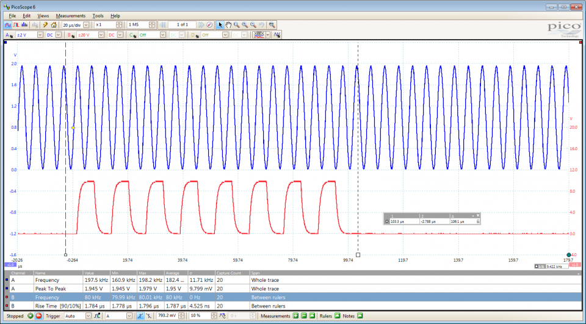The width and height of the screenshot is (586, 324).
Task: Click the home auto setup icon
Action: 54,25
